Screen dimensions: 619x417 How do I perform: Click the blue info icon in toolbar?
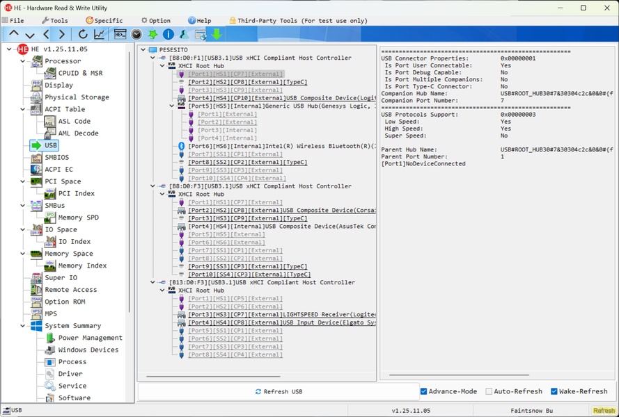click(168, 34)
